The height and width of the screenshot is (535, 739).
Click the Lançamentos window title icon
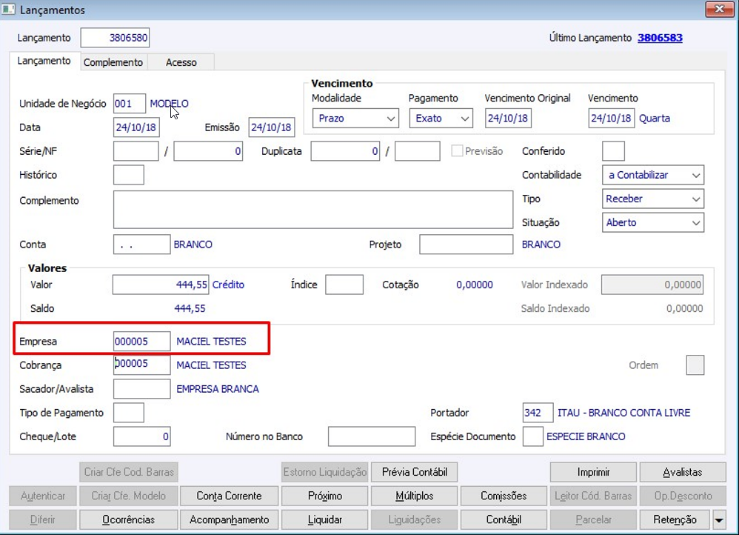(x=8, y=10)
